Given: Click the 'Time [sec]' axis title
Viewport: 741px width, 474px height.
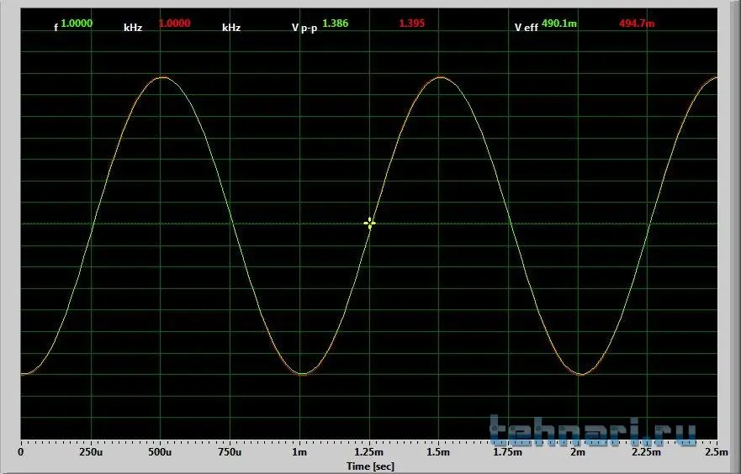Looking at the screenshot, I should point(370,466).
